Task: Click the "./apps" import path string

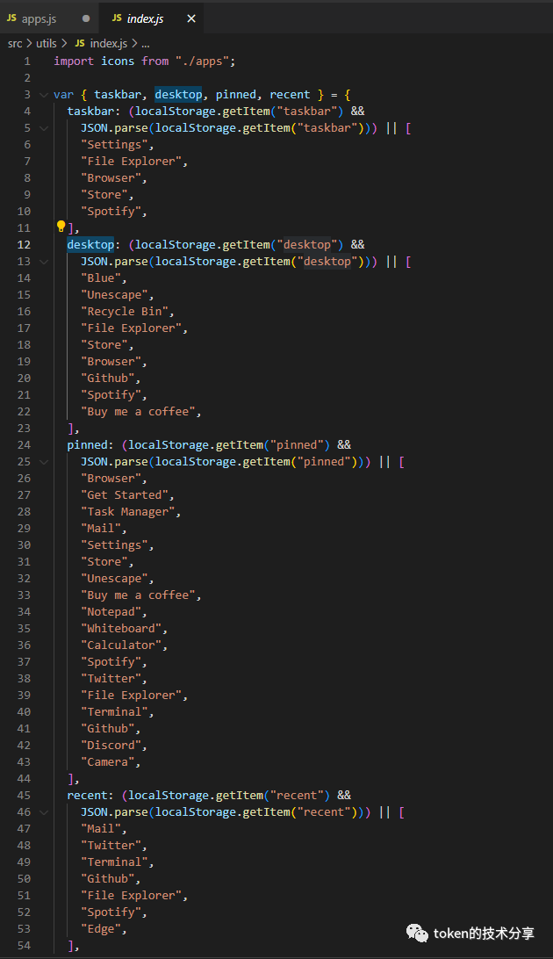Action: [x=202, y=61]
